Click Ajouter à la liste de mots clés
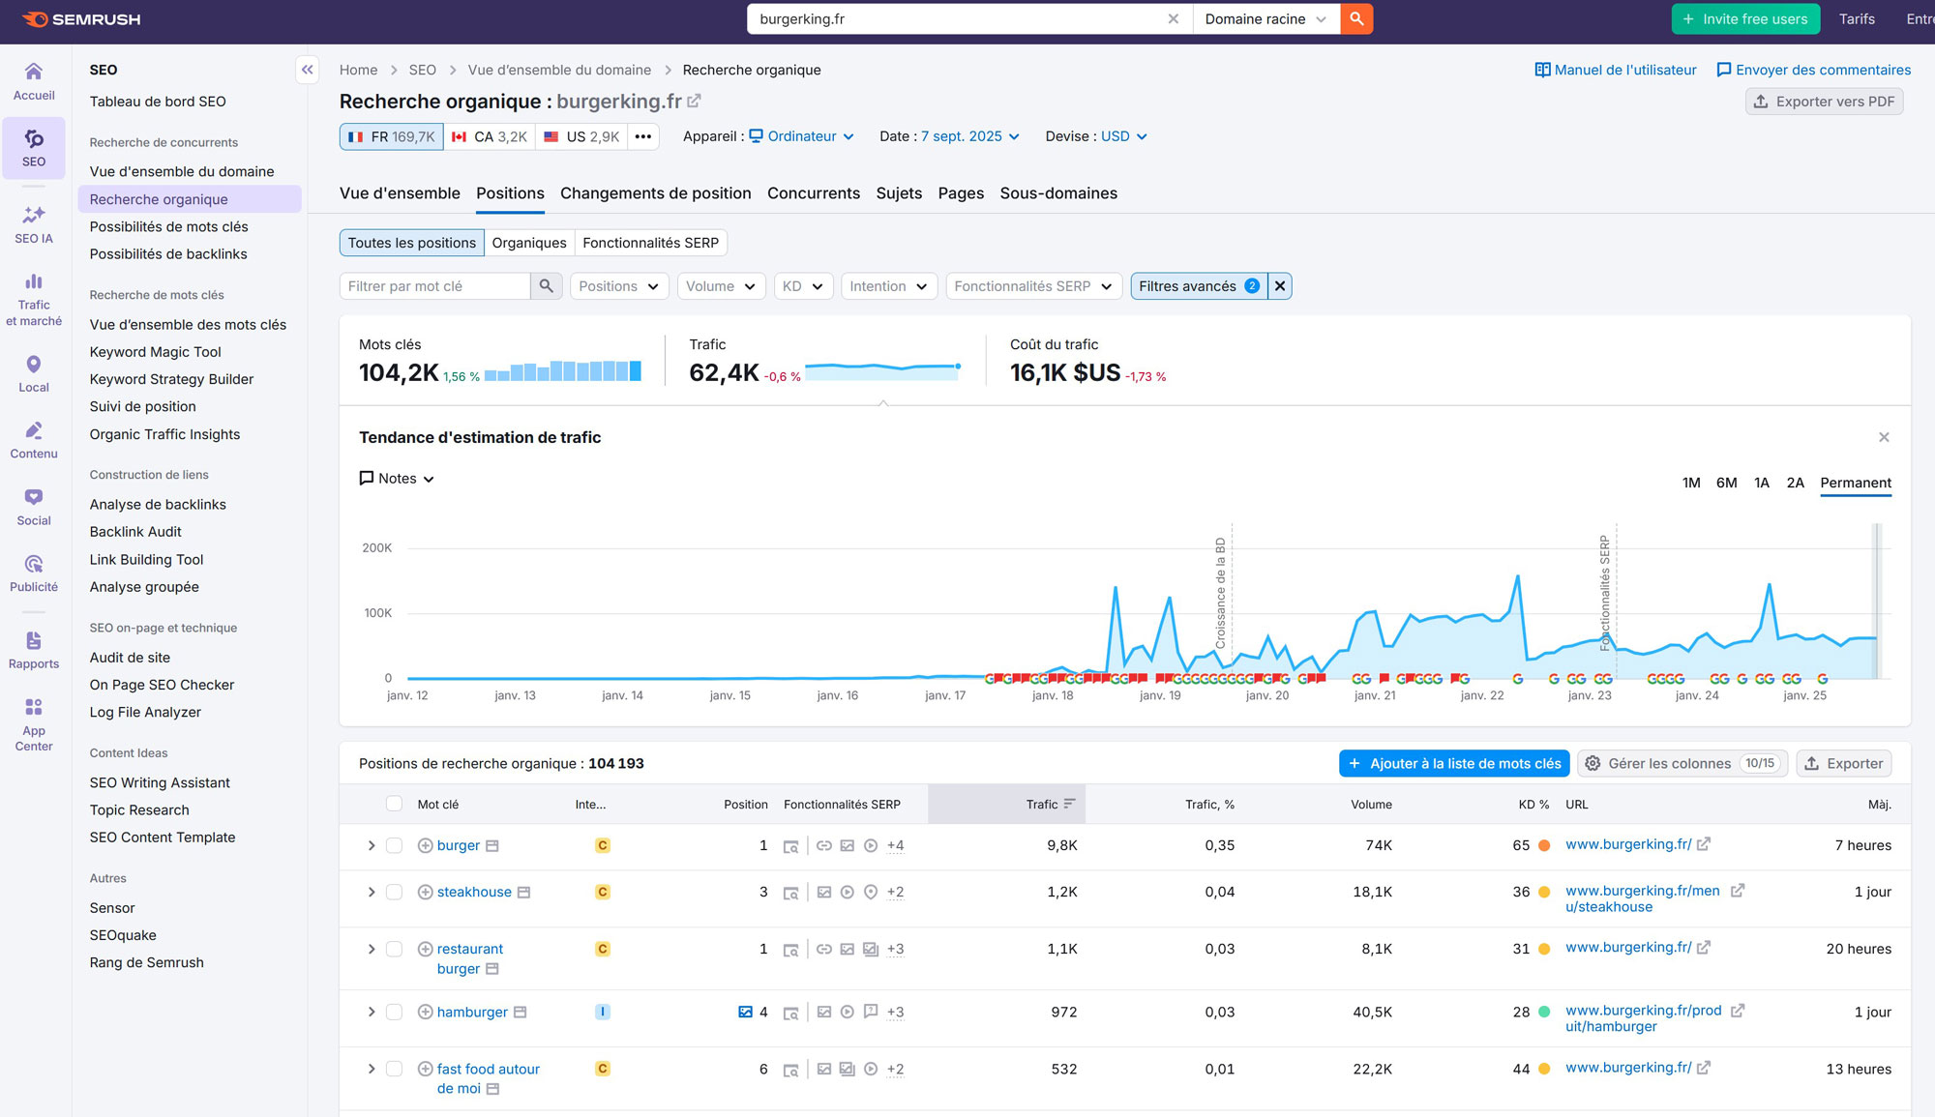The image size is (1935, 1117). tap(1454, 763)
